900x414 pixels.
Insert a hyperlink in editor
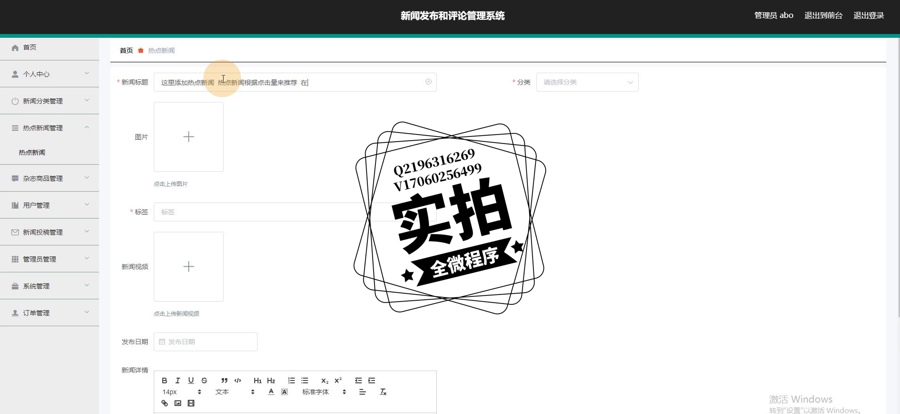click(x=164, y=403)
